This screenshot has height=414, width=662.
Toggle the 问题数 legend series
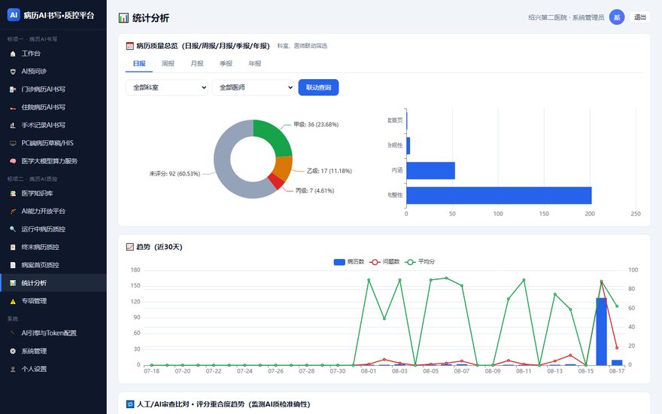[x=384, y=262]
